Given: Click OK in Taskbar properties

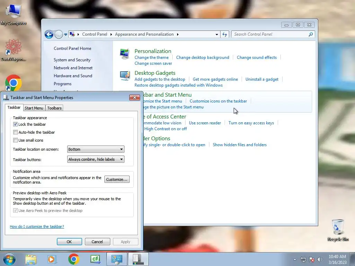Looking at the screenshot, I should click(x=69, y=241).
